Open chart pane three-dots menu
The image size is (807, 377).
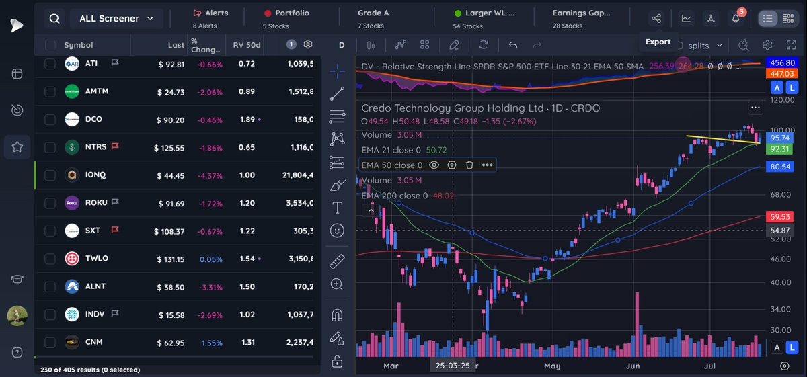pos(756,108)
